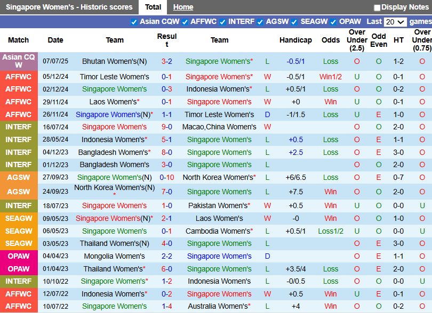Viewport: 432px width, 313px height.
Task: Click the 5-1 score on 28/05/24
Action: 167,139
